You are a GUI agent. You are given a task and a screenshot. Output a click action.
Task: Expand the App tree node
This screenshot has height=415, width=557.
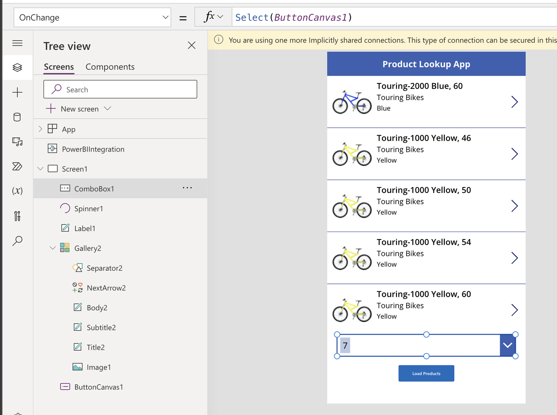40,129
